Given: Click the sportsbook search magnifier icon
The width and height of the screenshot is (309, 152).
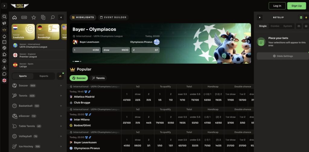Looking at the screenshot, I should [x=53, y=17].
